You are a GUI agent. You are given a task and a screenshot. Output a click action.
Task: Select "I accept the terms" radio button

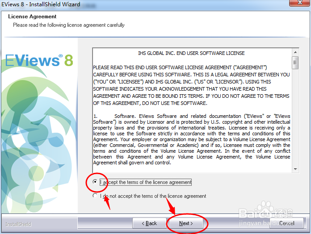[x=95, y=182]
